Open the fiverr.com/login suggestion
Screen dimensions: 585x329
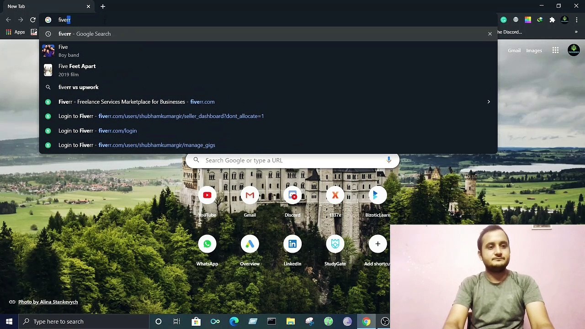pyautogui.click(x=268, y=131)
